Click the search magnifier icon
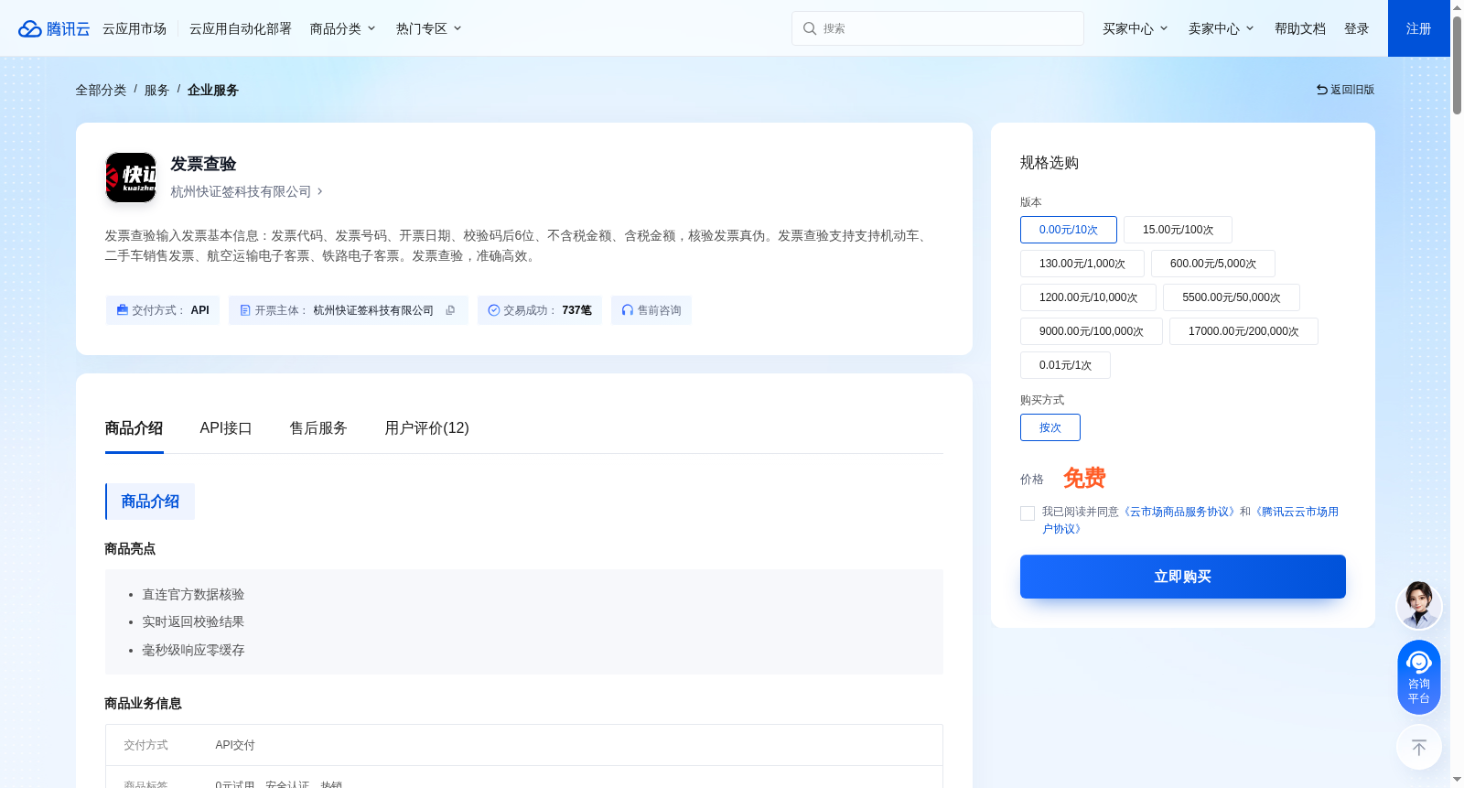Image resolution: width=1464 pixels, height=788 pixels. pos(810,28)
